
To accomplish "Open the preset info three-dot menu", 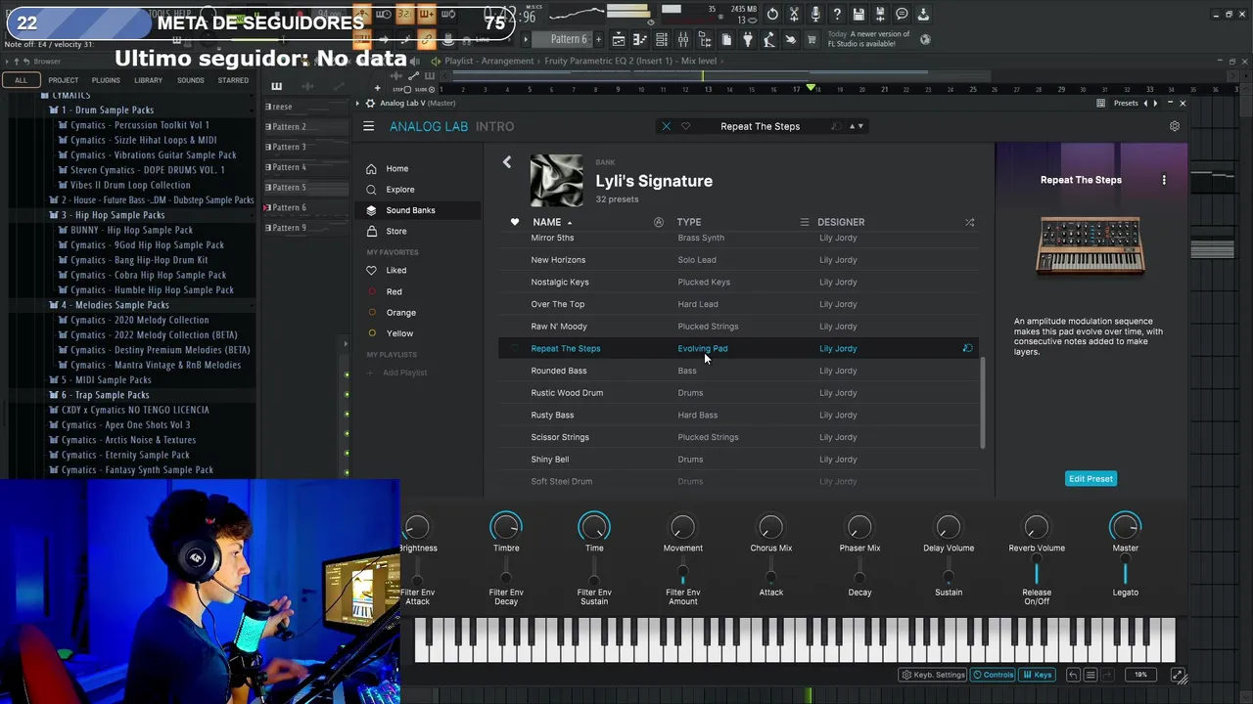I will pyautogui.click(x=1164, y=180).
